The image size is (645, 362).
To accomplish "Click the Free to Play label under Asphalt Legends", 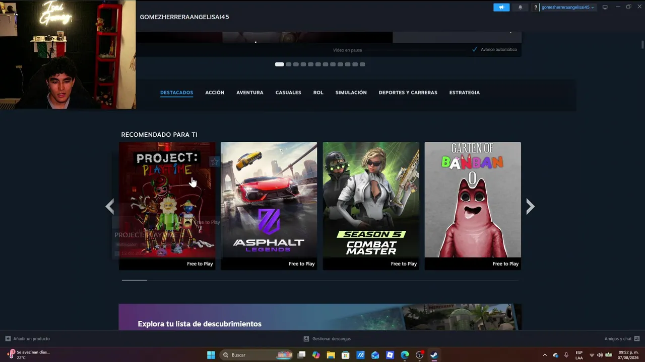I will (302, 264).
